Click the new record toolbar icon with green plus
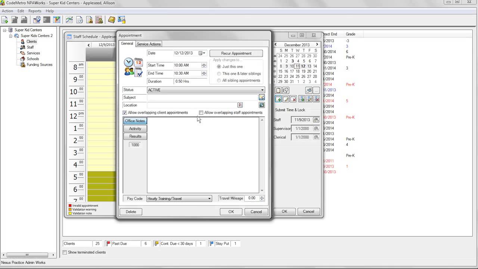 (x=5, y=20)
